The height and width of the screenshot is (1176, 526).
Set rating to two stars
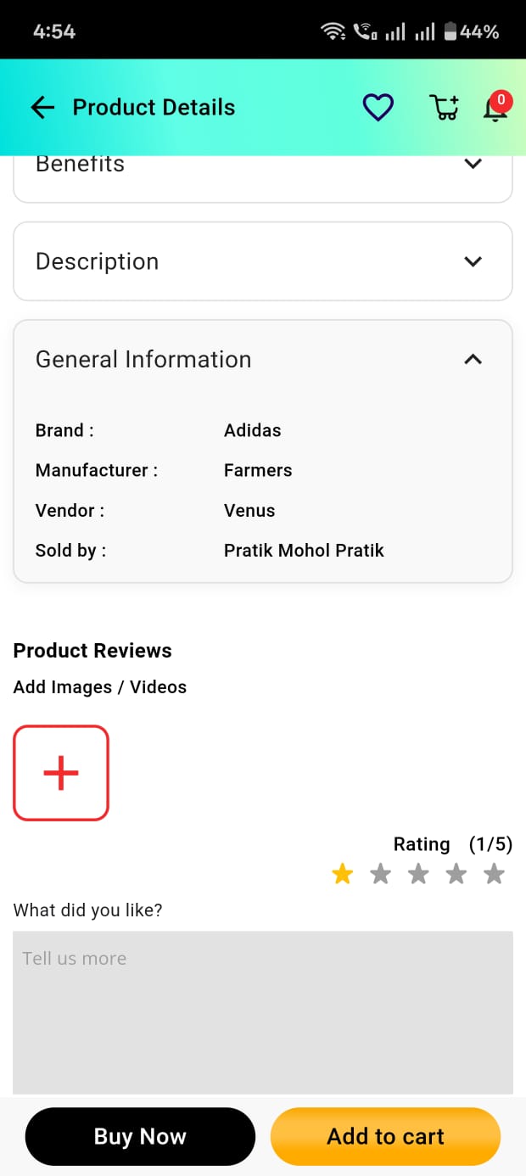point(380,874)
